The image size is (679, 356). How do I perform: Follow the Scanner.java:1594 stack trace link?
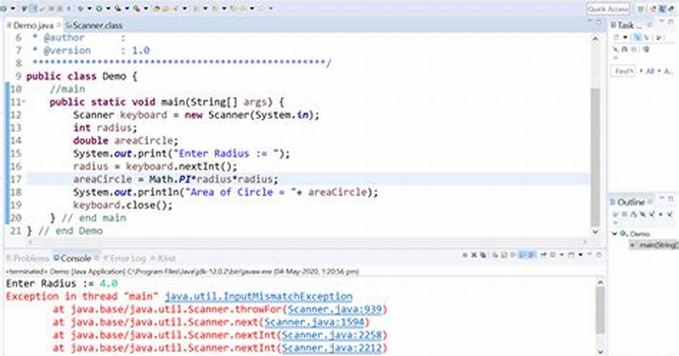pos(315,322)
